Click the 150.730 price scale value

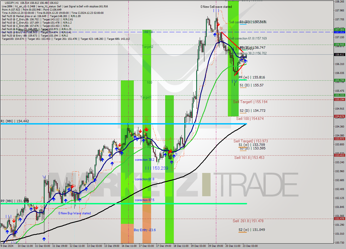pos(340,243)
